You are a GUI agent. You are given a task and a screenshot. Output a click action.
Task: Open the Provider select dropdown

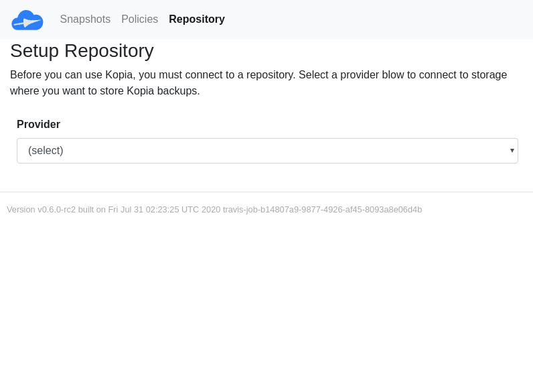click(x=268, y=151)
